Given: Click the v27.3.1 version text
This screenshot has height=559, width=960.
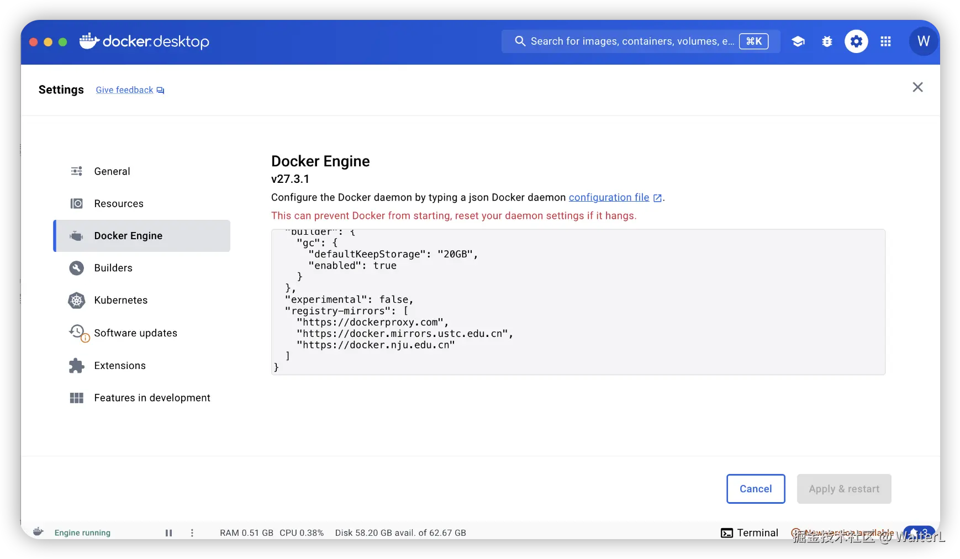Looking at the screenshot, I should [x=290, y=179].
